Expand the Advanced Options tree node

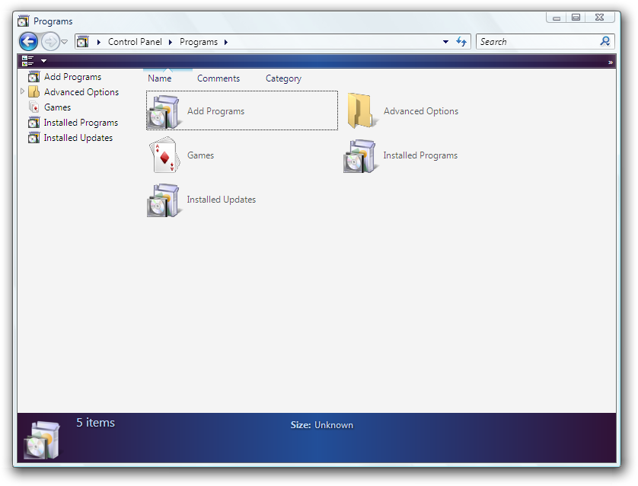pos(22,91)
